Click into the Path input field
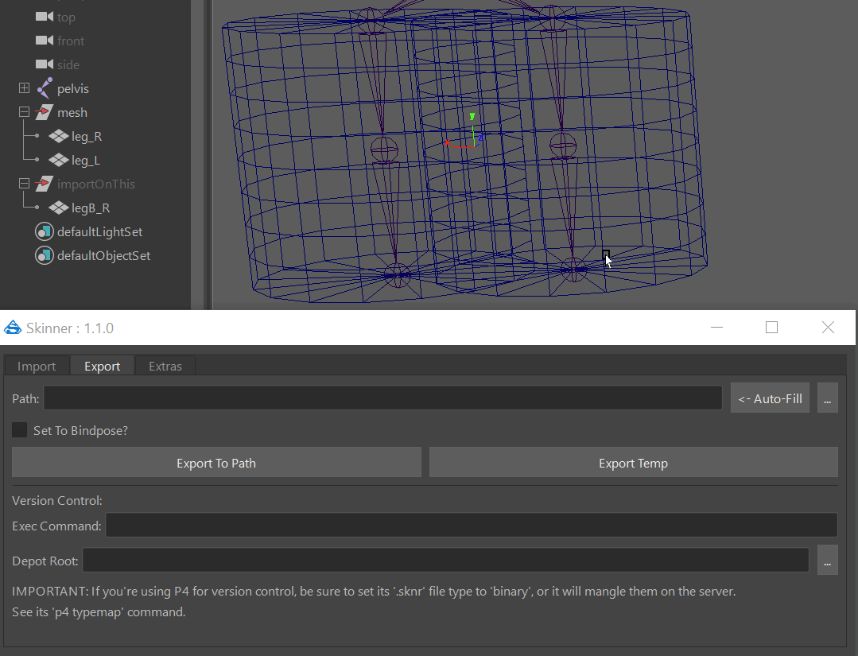This screenshot has height=656, width=858. click(x=383, y=398)
